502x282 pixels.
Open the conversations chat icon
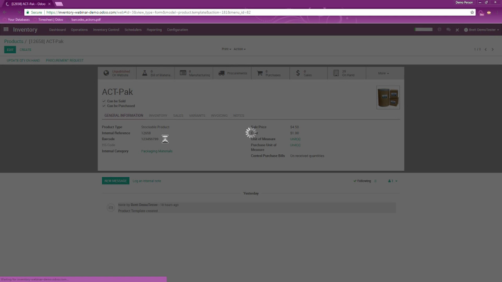(448, 30)
